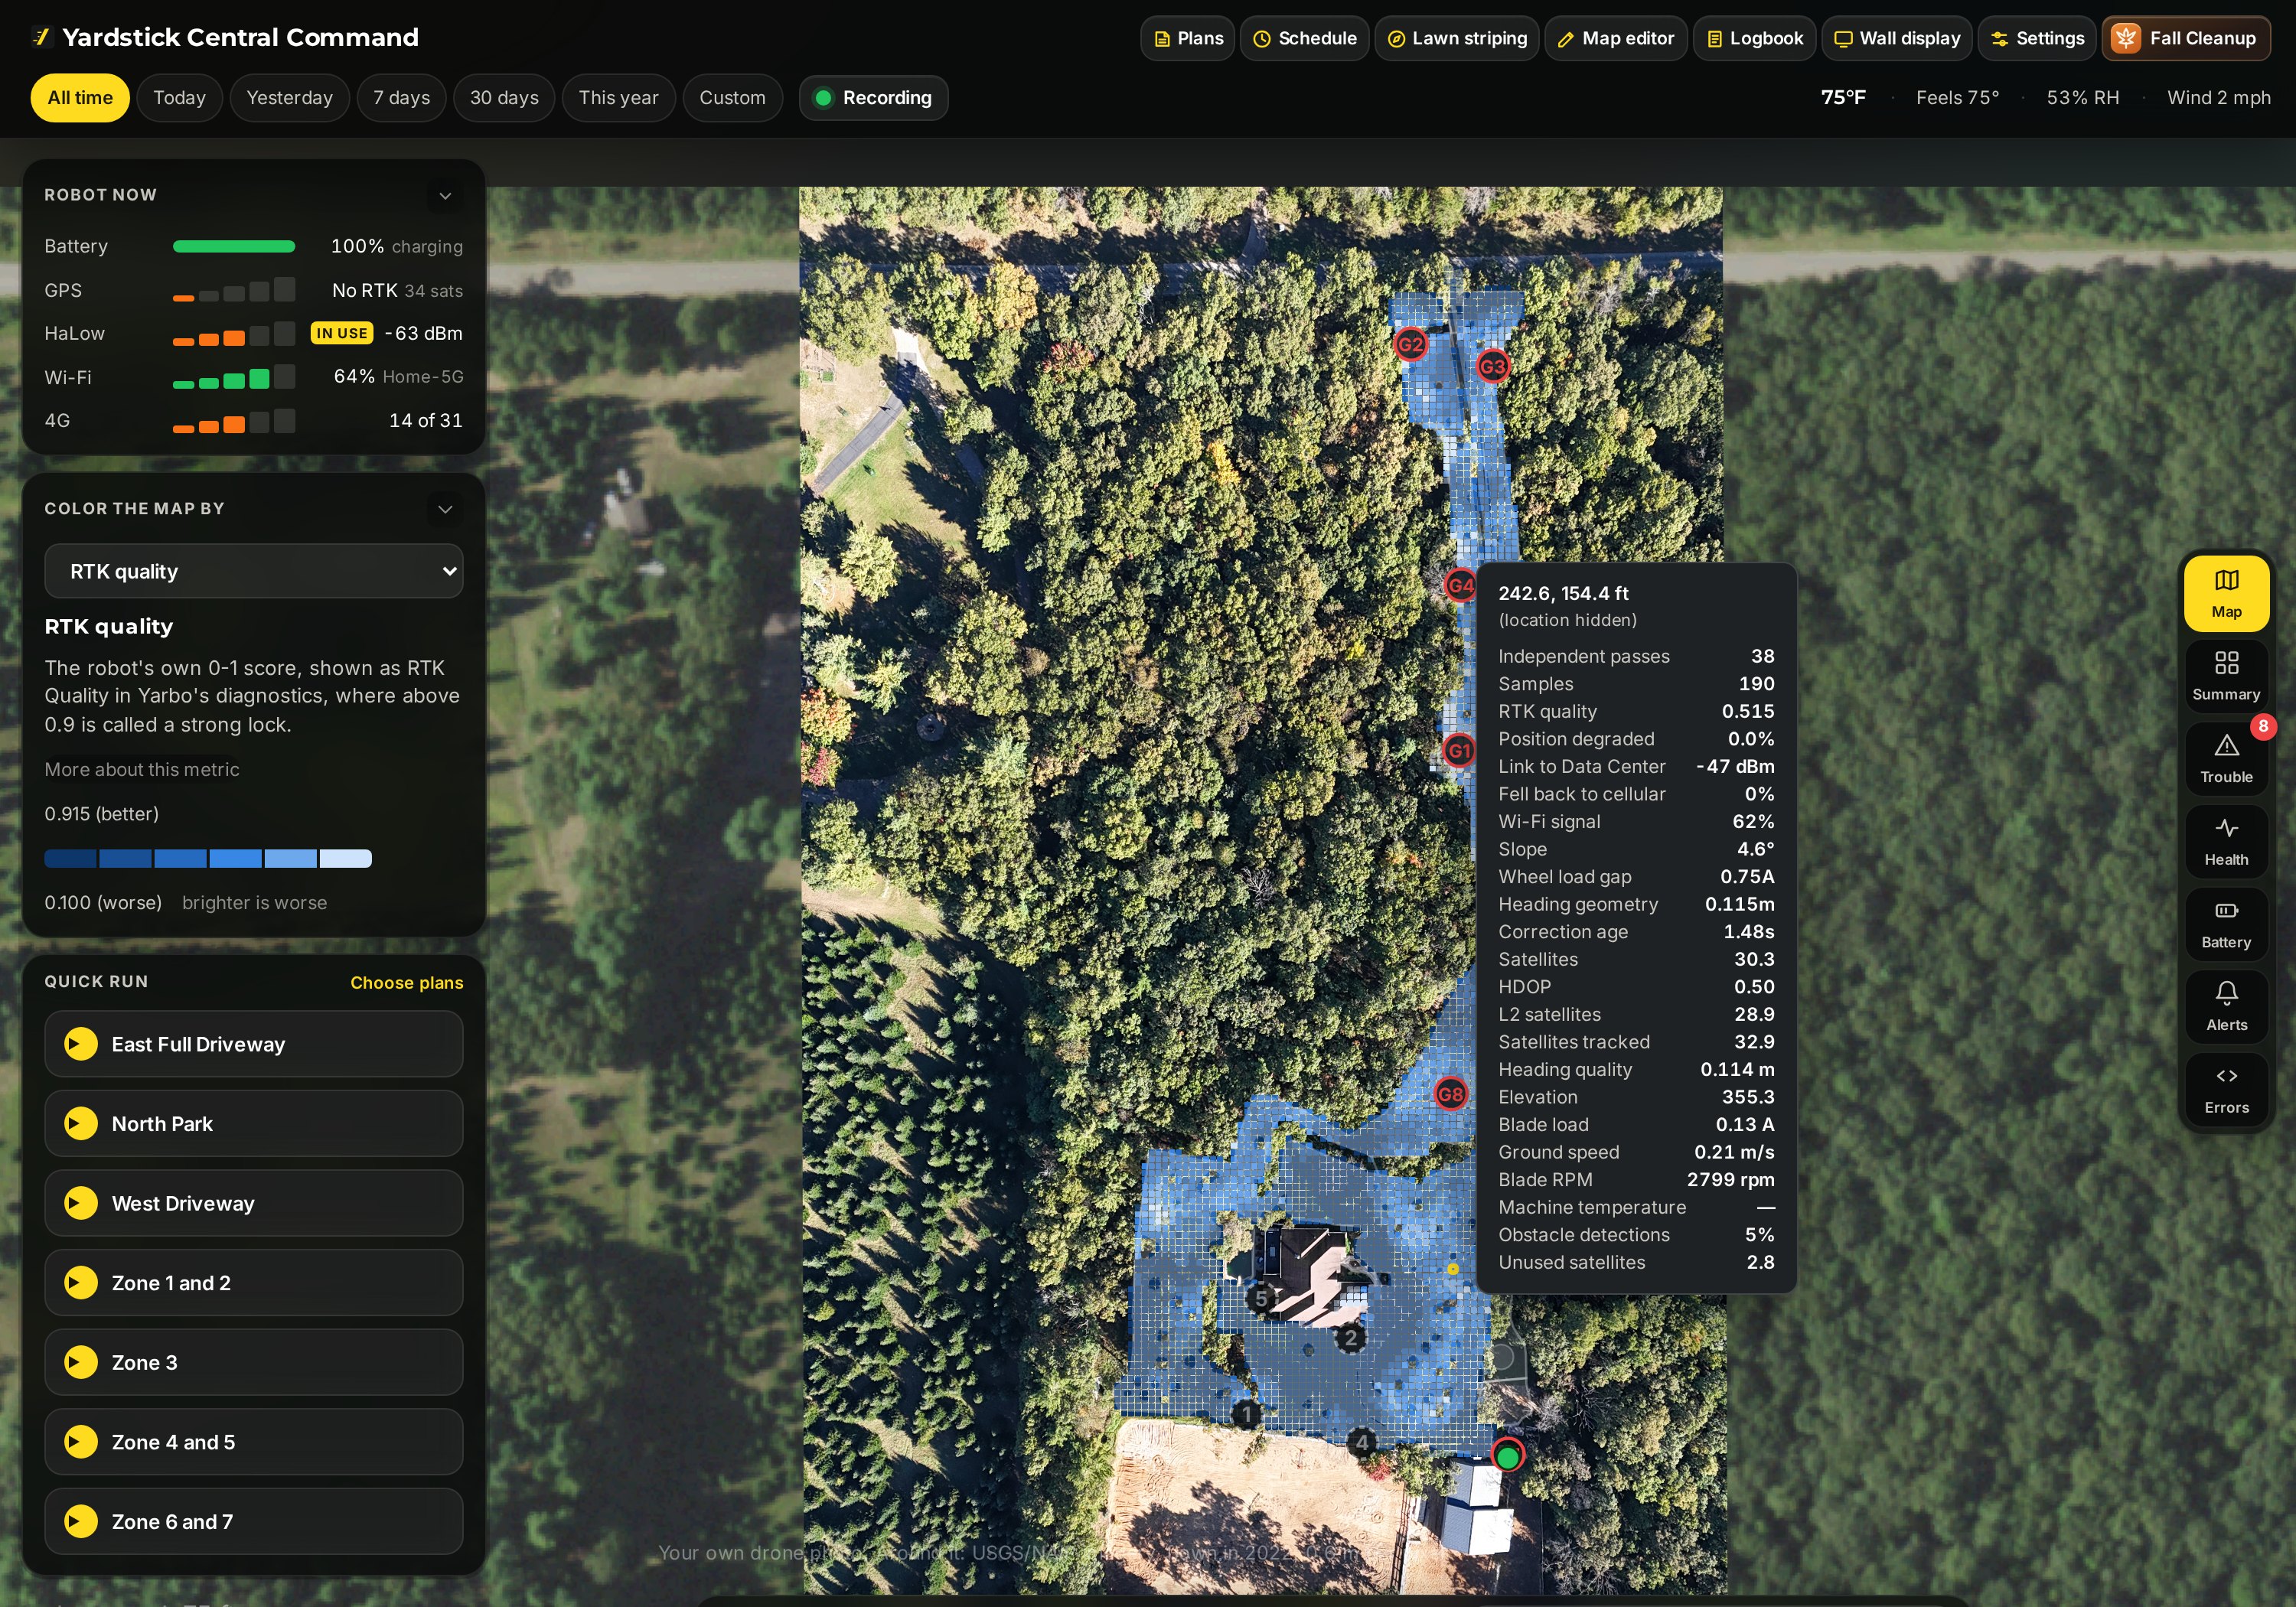Click More about this metric link
Viewport: 2296px width, 1607px height.
pos(142,769)
